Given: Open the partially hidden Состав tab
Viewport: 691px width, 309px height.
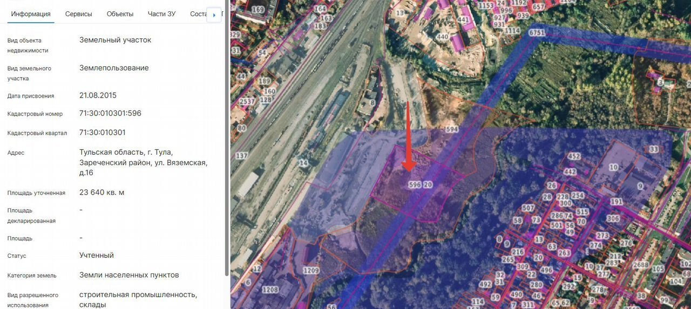Looking at the screenshot, I should [198, 14].
